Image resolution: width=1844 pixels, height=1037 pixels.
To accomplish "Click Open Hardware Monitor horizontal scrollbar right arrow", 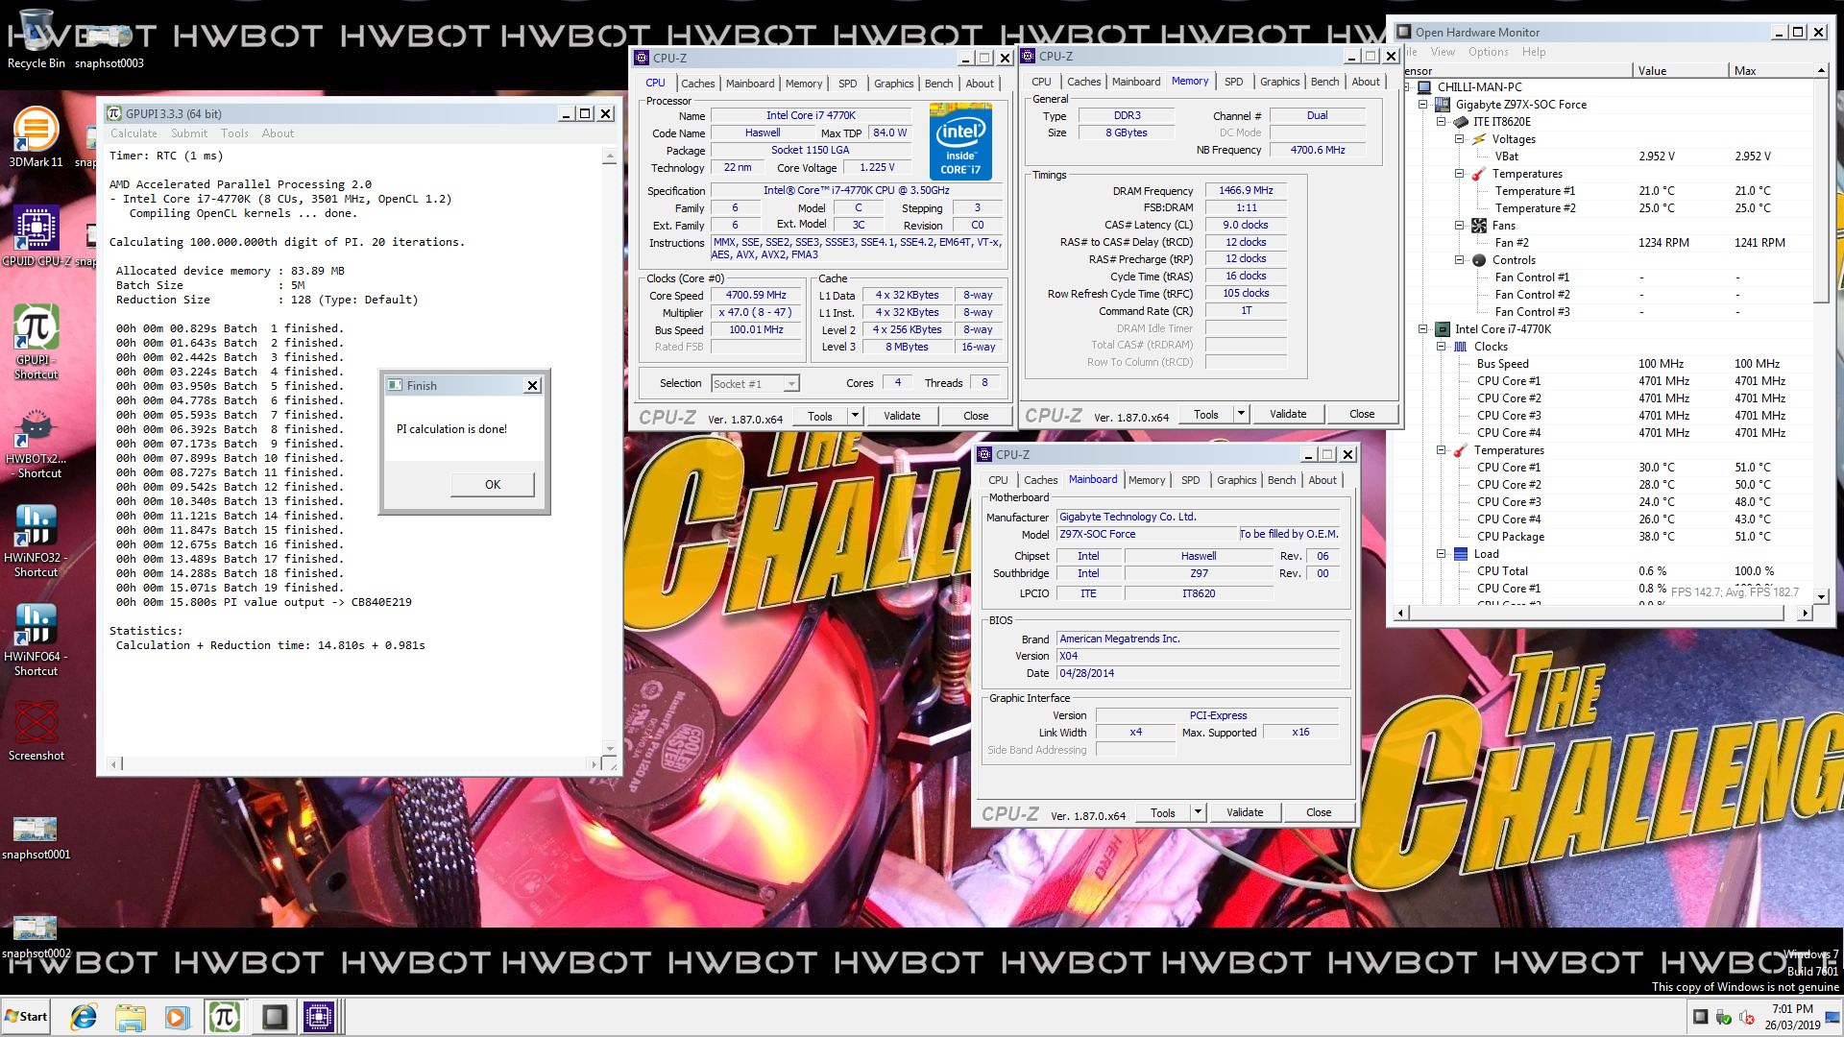I will click(x=1806, y=613).
